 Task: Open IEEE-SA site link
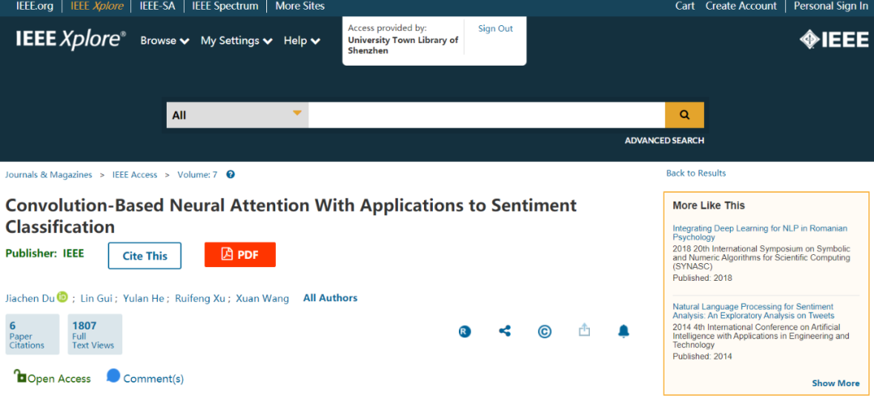click(x=157, y=6)
